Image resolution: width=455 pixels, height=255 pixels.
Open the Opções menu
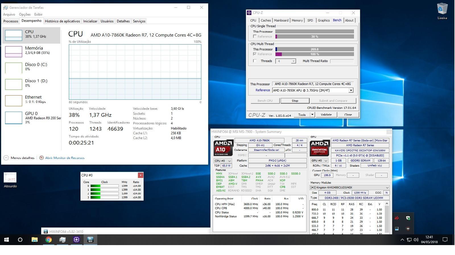tap(25, 14)
